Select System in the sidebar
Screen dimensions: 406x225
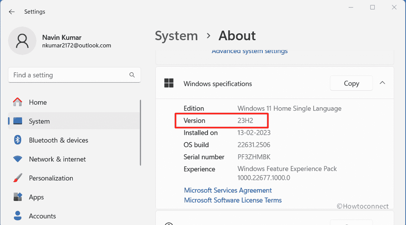pyautogui.click(x=74, y=121)
